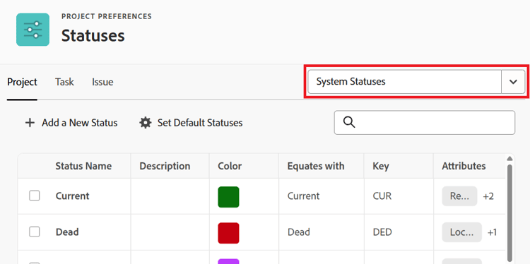Click the chevron arrow of the System Statuses dropdown
Image resolution: width=530 pixels, height=264 pixels.
coord(513,82)
